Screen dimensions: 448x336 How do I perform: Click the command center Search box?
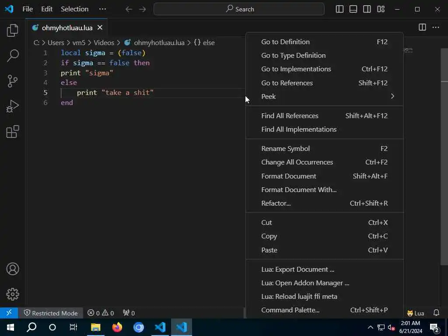(239, 9)
